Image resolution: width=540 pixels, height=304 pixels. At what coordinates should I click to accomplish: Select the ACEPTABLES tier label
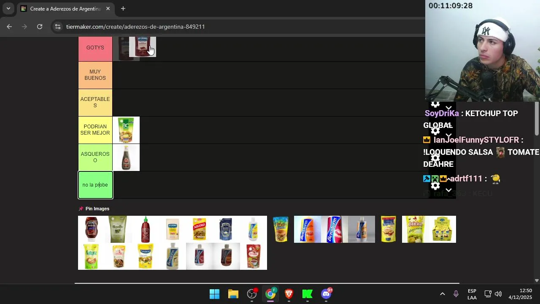pos(95,103)
